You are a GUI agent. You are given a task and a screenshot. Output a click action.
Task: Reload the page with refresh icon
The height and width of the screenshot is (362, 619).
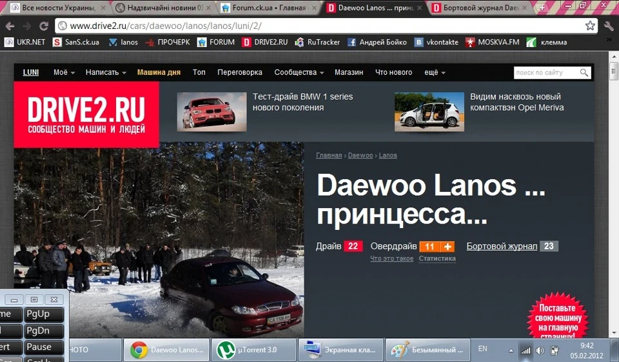point(44,26)
